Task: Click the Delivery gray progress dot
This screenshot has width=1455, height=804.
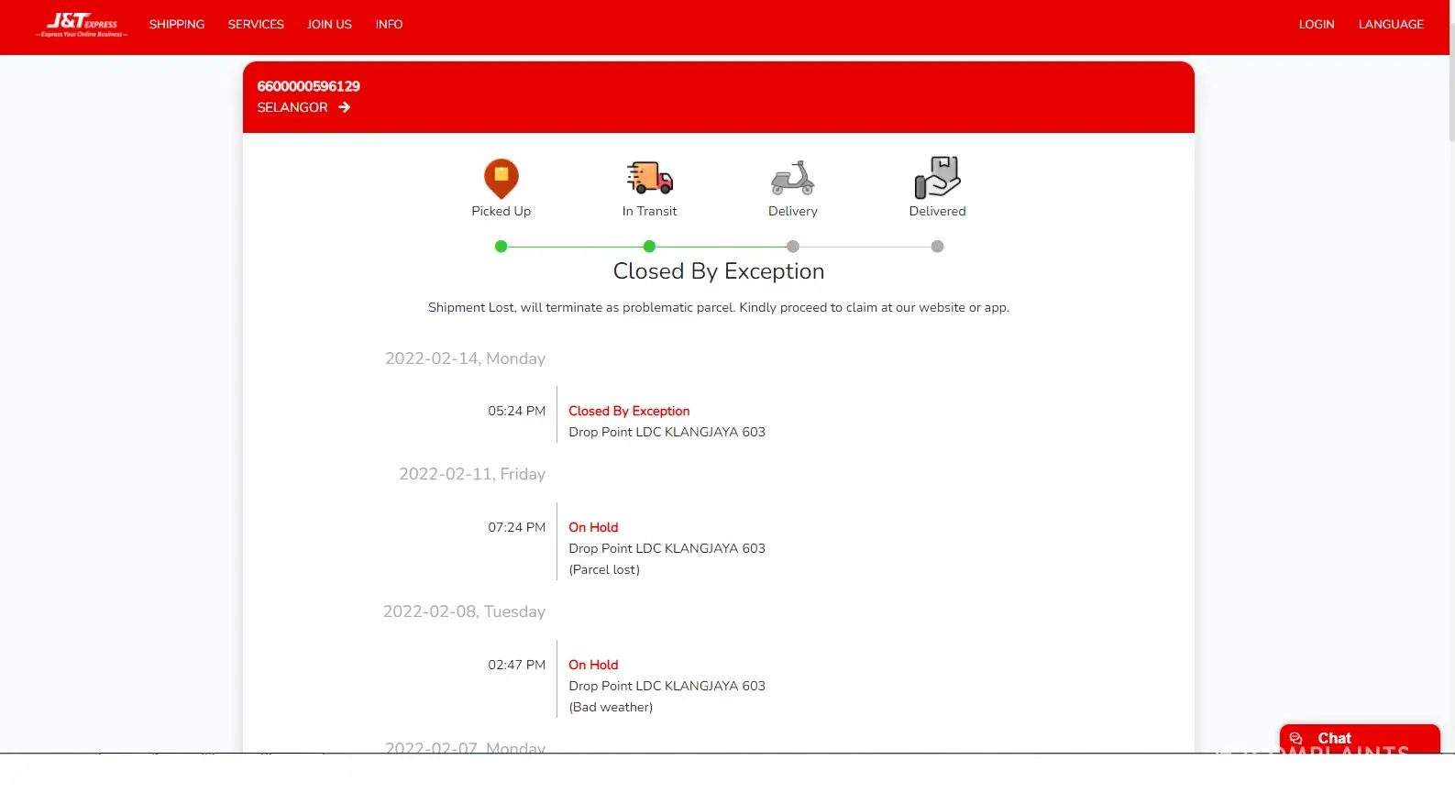Action: (x=793, y=247)
